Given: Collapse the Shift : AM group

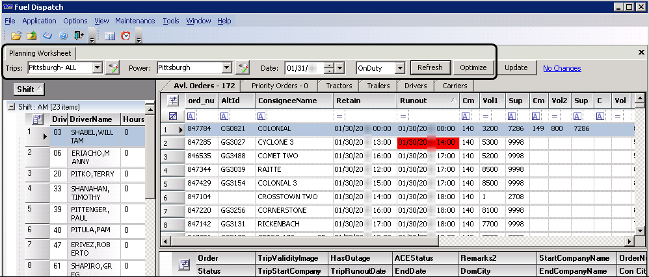Looking at the screenshot, I should point(12,106).
